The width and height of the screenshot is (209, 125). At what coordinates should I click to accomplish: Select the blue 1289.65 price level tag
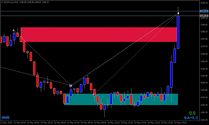coord(204,11)
